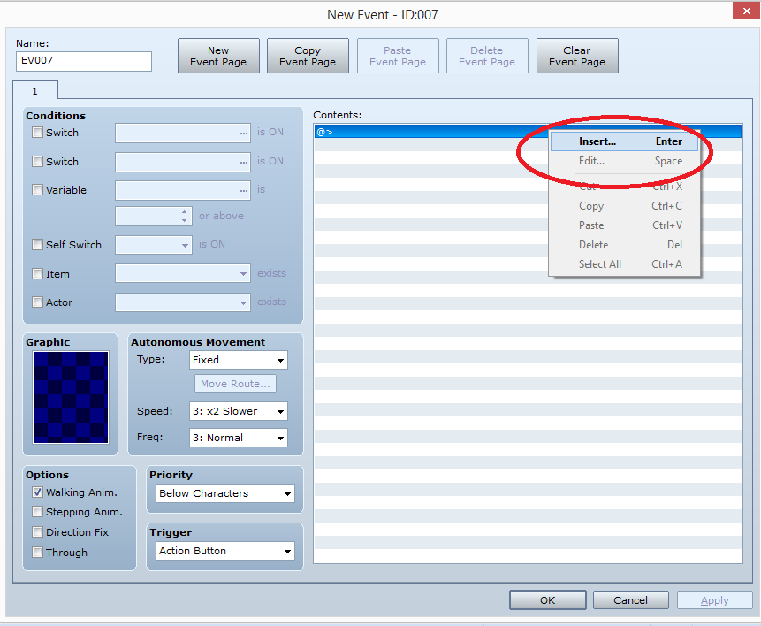This screenshot has height=626, width=761.
Task: Choose Copy from the context menu
Action: pos(625,206)
